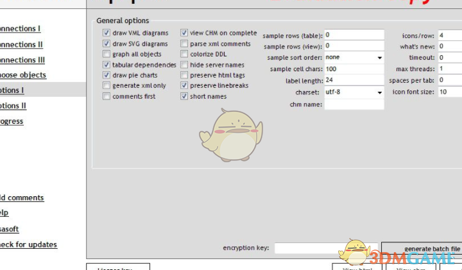Image resolution: width=462 pixels, height=270 pixels.
Task: Toggle draw pie charts checkbox
Action: click(107, 75)
